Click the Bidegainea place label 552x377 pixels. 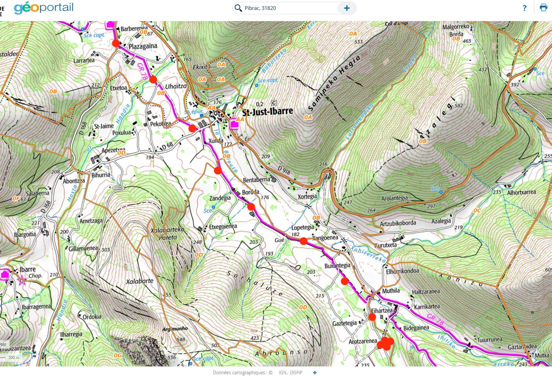point(416,328)
